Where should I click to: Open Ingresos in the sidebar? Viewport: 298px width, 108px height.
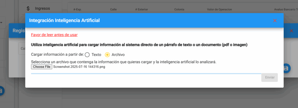tap(42, 8)
